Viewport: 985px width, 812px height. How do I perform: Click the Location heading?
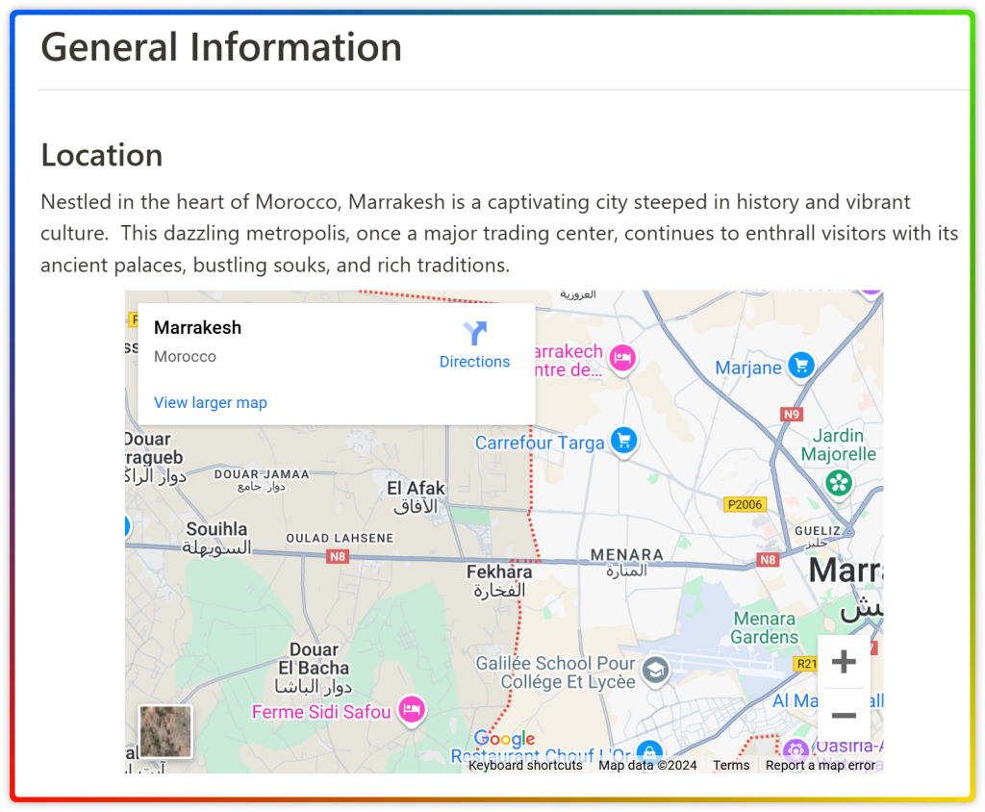[x=102, y=155]
